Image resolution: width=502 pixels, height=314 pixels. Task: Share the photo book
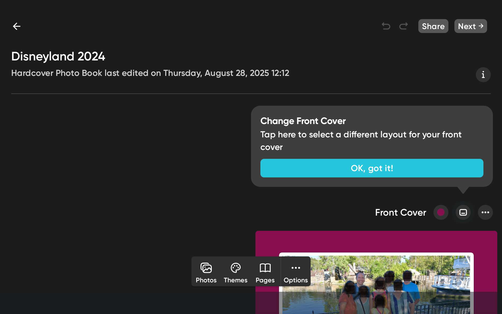click(433, 26)
